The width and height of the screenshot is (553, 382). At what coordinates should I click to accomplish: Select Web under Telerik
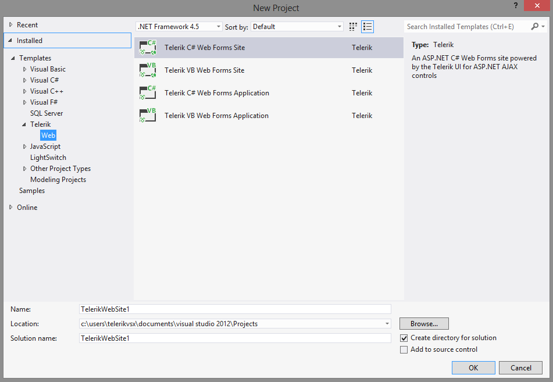click(x=48, y=135)
